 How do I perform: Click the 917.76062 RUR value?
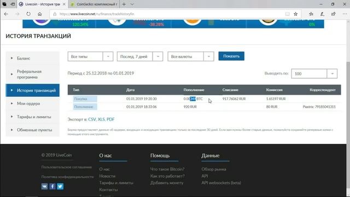click(x=234, y=99)
